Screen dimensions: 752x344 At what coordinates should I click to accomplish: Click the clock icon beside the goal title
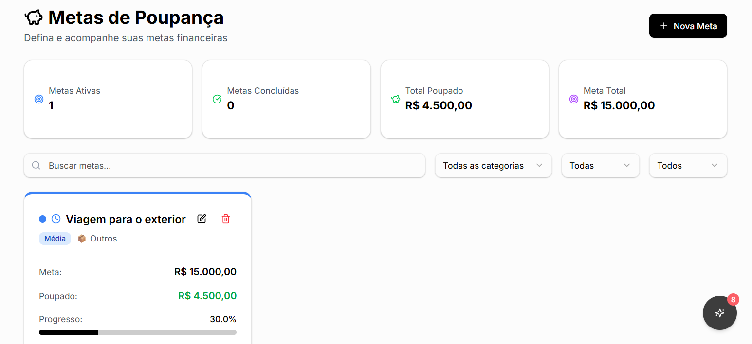(56, 219)
